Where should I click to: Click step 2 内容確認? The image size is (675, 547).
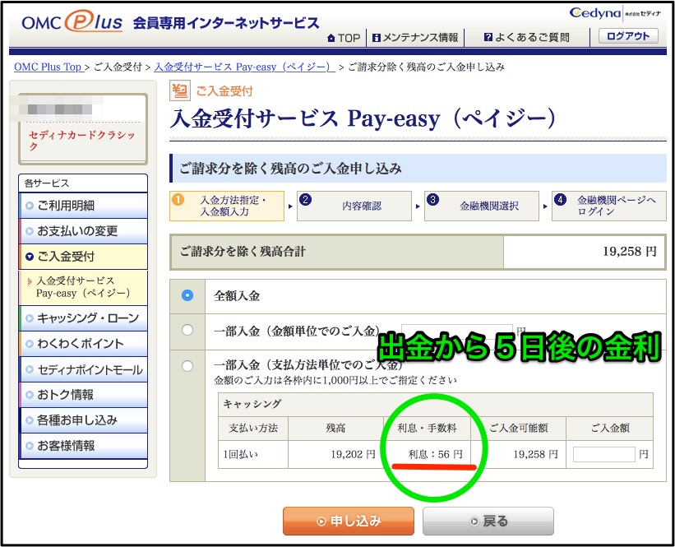coord(354,206)
